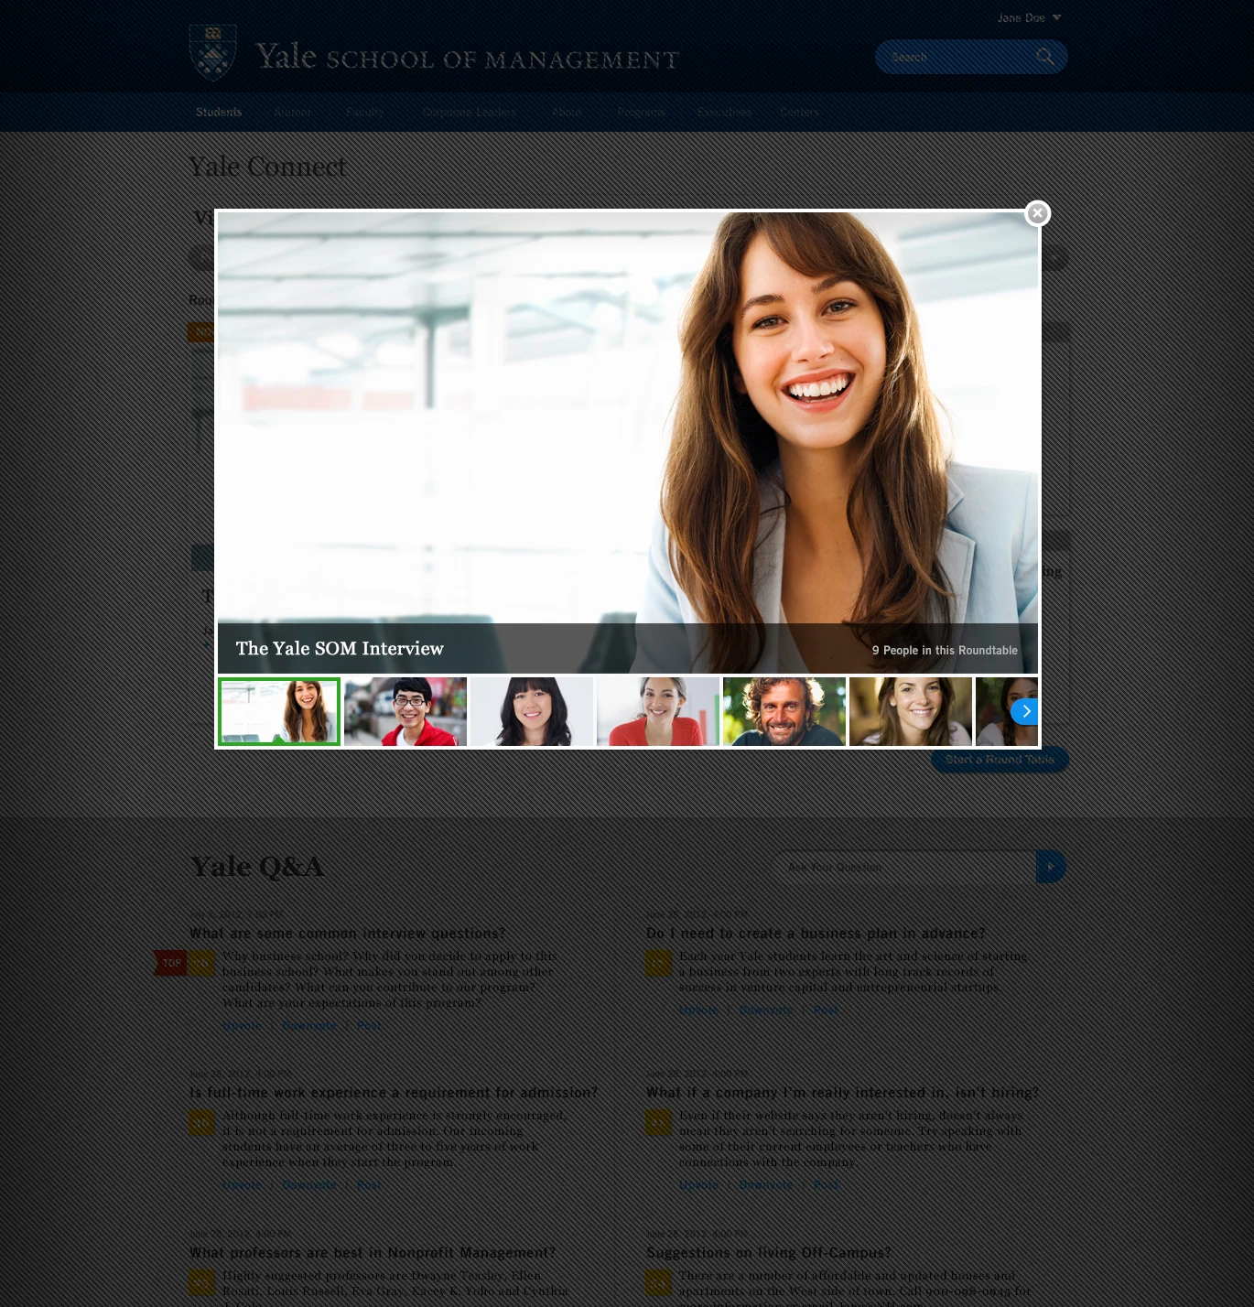Select thumbnail of bearded curly-haired man

[784, 711]
